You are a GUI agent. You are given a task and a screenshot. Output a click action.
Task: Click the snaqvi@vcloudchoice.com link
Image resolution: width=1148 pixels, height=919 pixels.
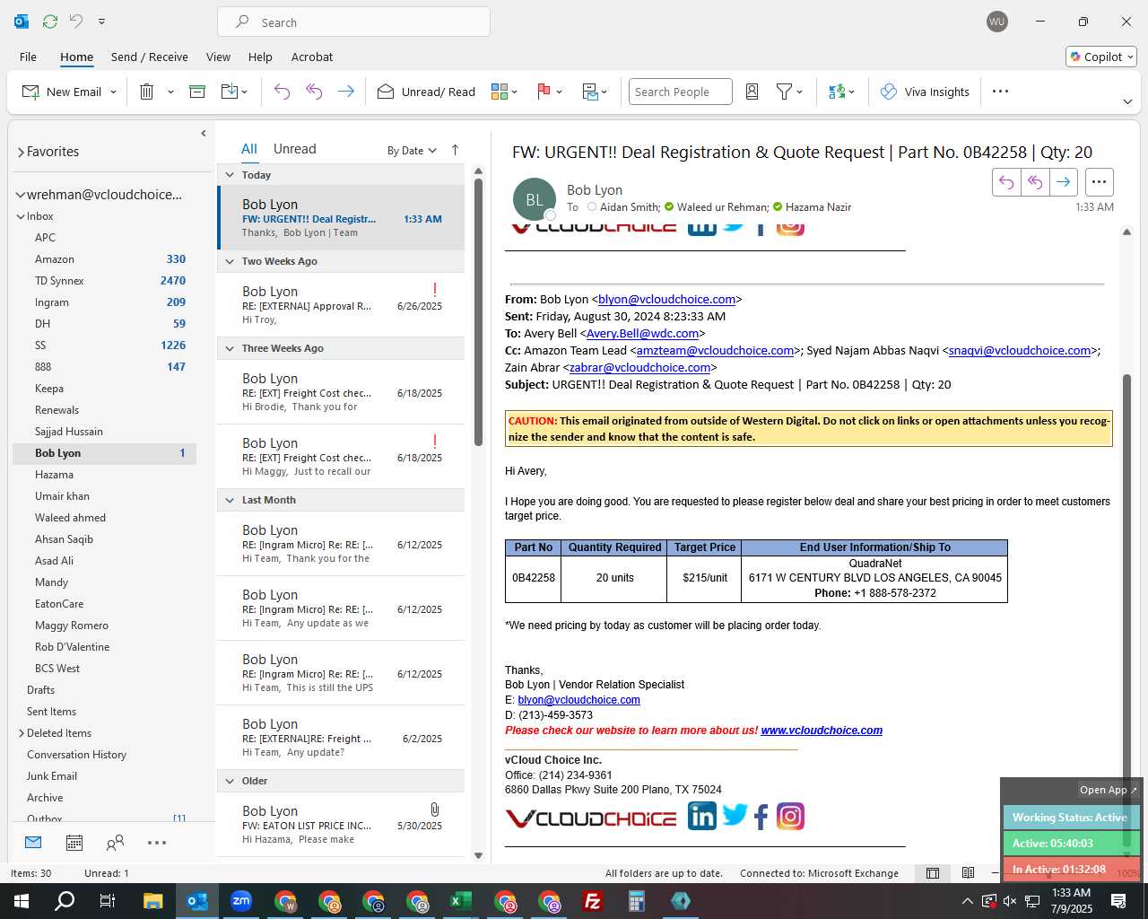point(1020,350)
